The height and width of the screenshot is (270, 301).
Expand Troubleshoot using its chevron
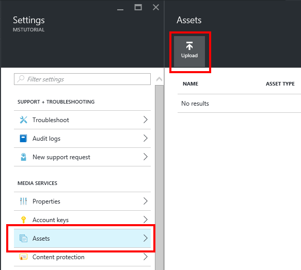tap(146, 120)
